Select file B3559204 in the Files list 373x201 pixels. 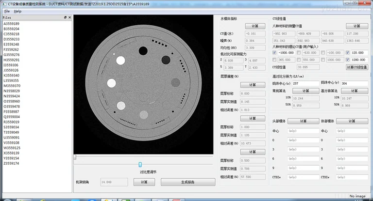(12, 29)
